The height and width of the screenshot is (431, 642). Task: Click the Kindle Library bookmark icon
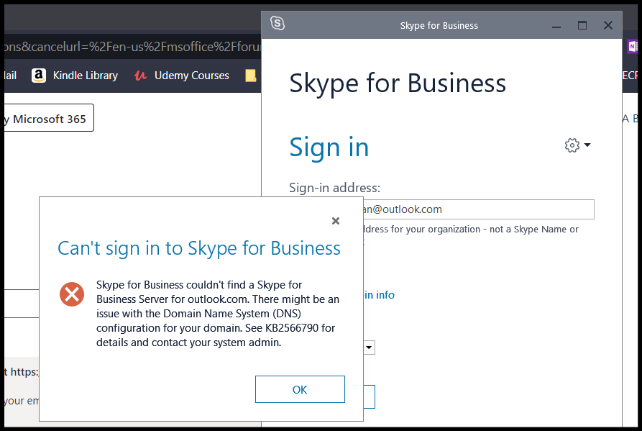click(x=39, y=75)
